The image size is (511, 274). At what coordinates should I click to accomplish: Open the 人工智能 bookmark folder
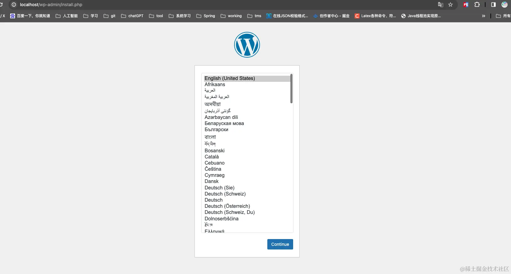67,16
